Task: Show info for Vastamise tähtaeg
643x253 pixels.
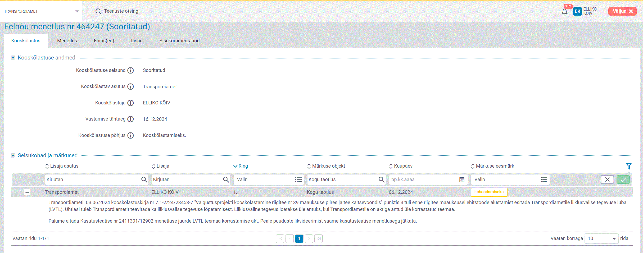Action: [130, 119]
